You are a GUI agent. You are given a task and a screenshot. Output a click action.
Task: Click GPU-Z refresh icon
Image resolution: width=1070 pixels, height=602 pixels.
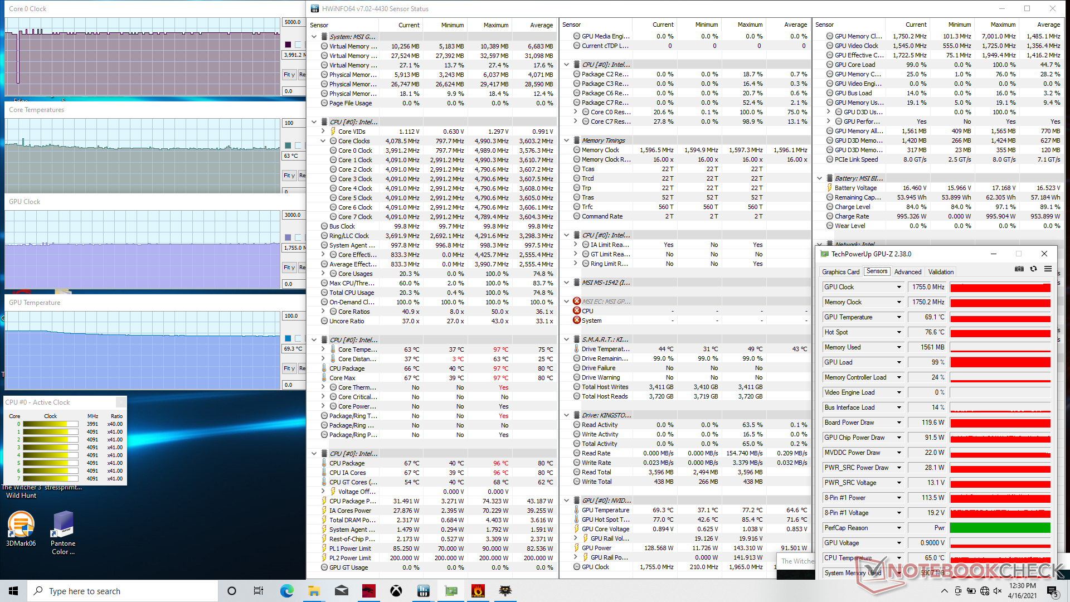(x=1033, y=269)
